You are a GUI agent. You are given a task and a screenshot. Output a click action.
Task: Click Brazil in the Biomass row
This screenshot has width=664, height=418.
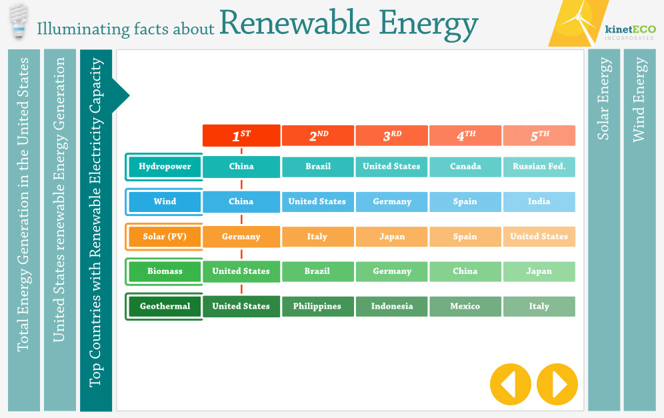pos(318,271)
